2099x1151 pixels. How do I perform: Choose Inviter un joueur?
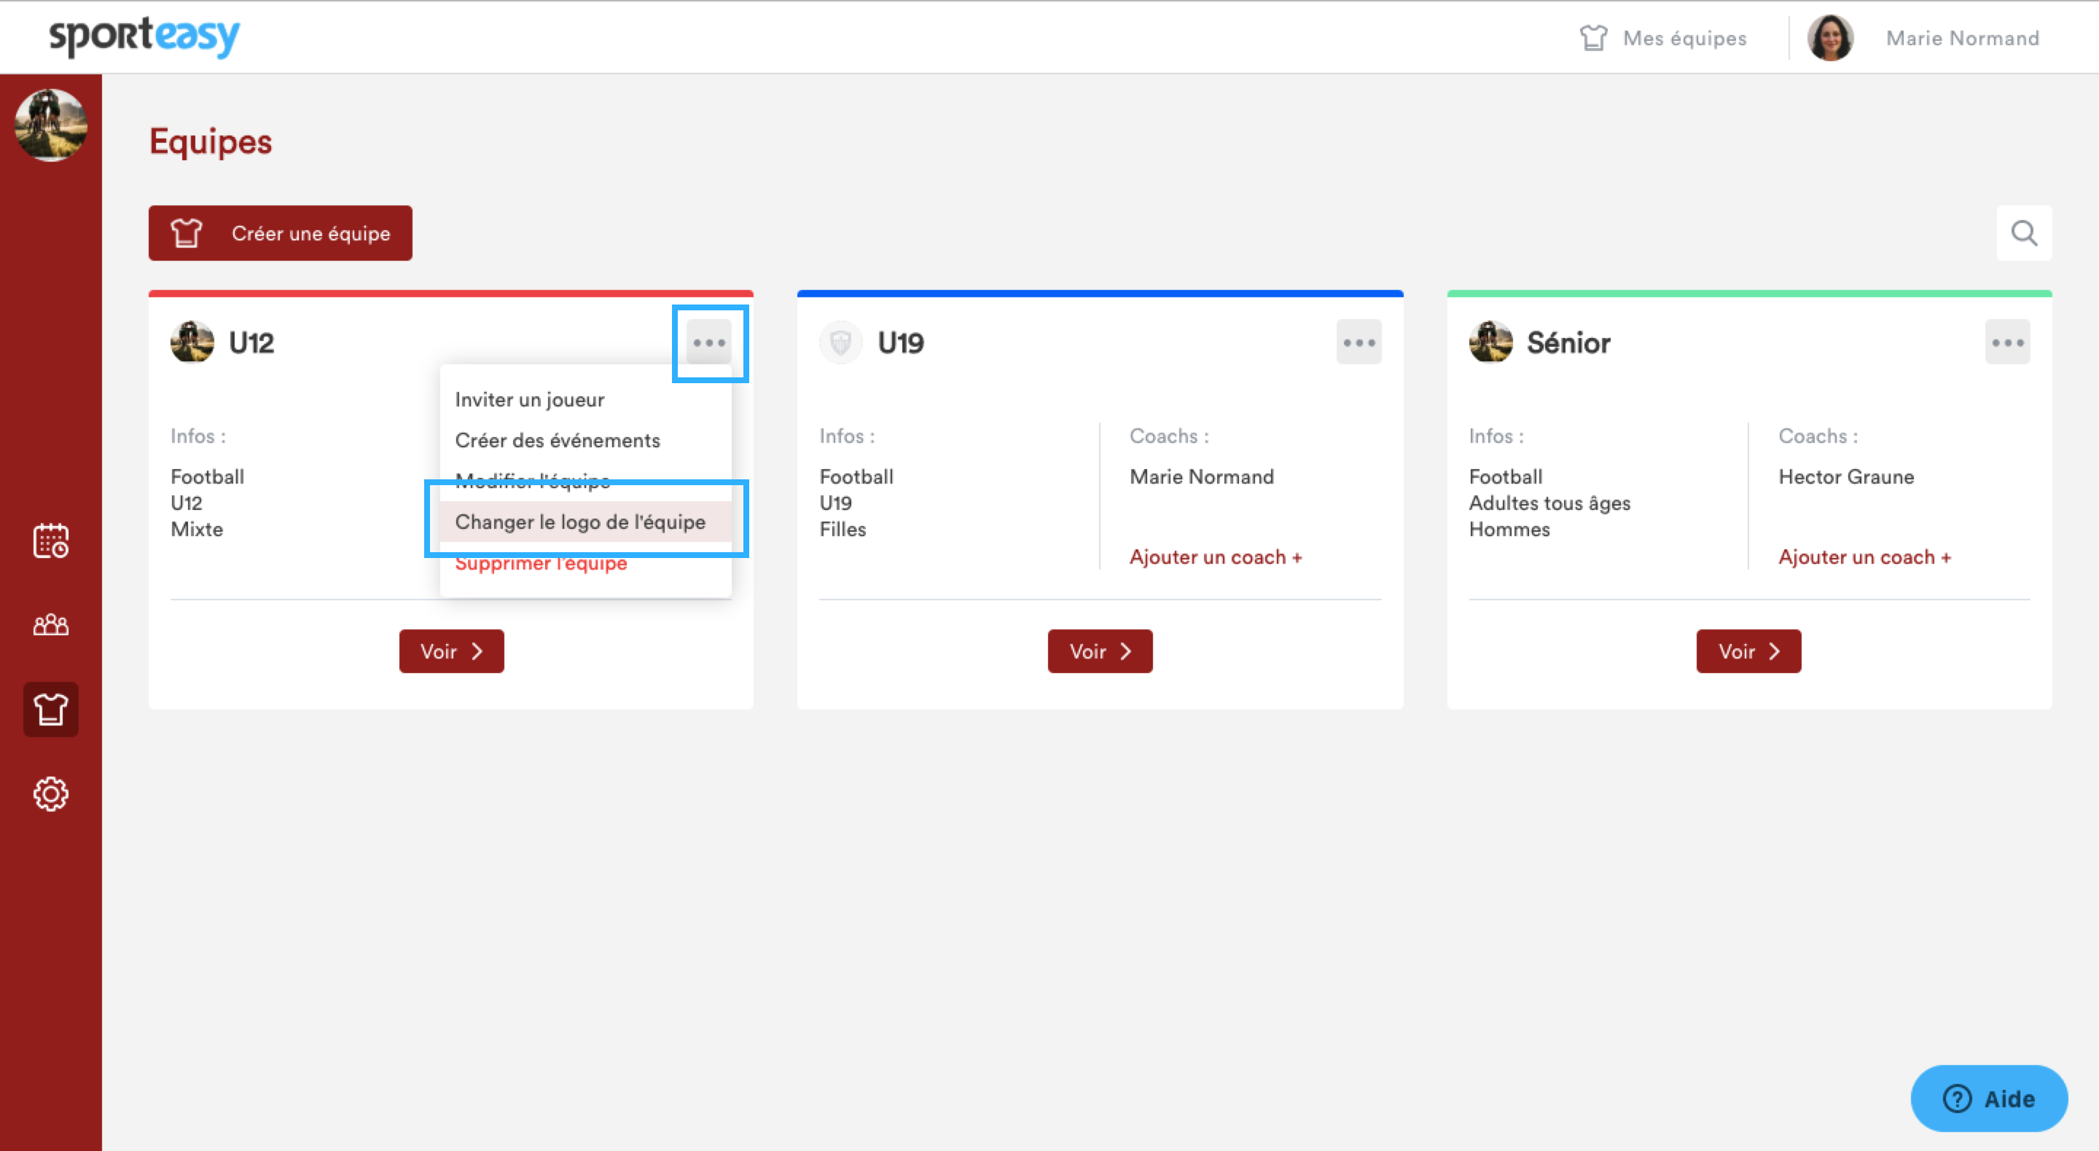tap(529, 399)
